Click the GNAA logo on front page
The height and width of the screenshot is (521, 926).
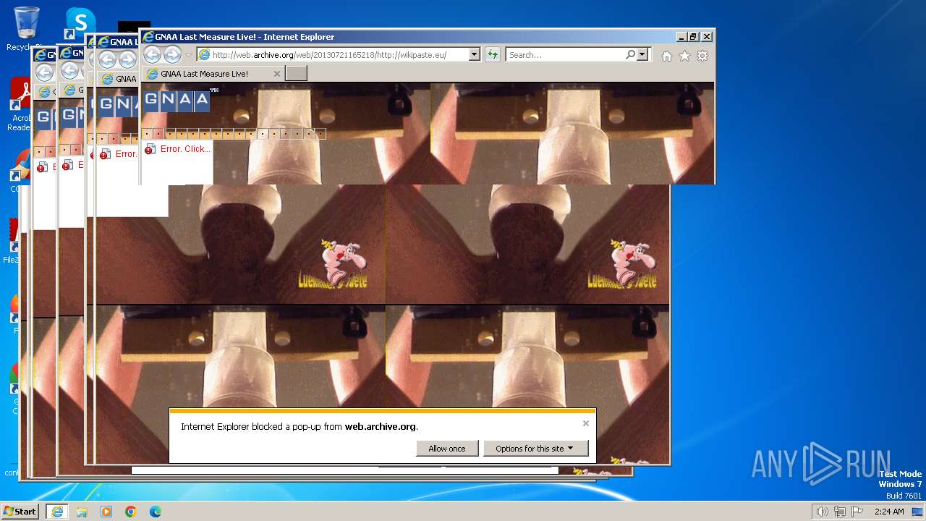point(176,101)
